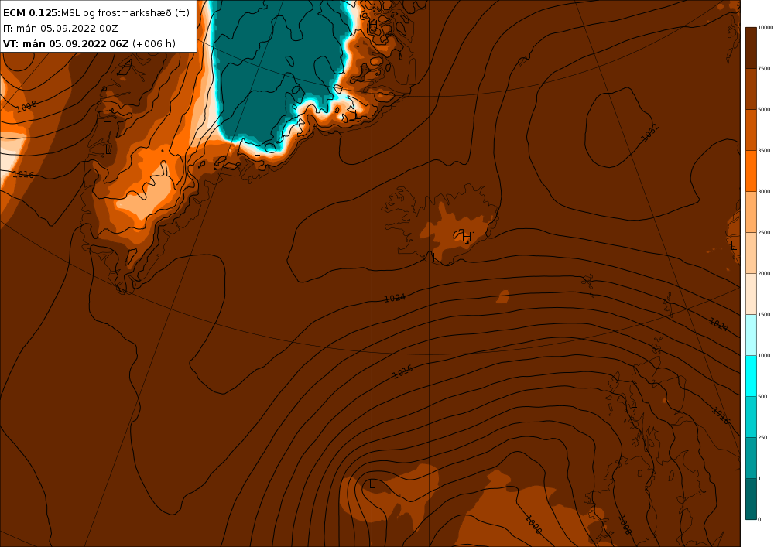The width and height of the screenshot is (774, 547).
Task: Pick the 2500–3000 light orange colorbar segment
Action: [751, 211]
